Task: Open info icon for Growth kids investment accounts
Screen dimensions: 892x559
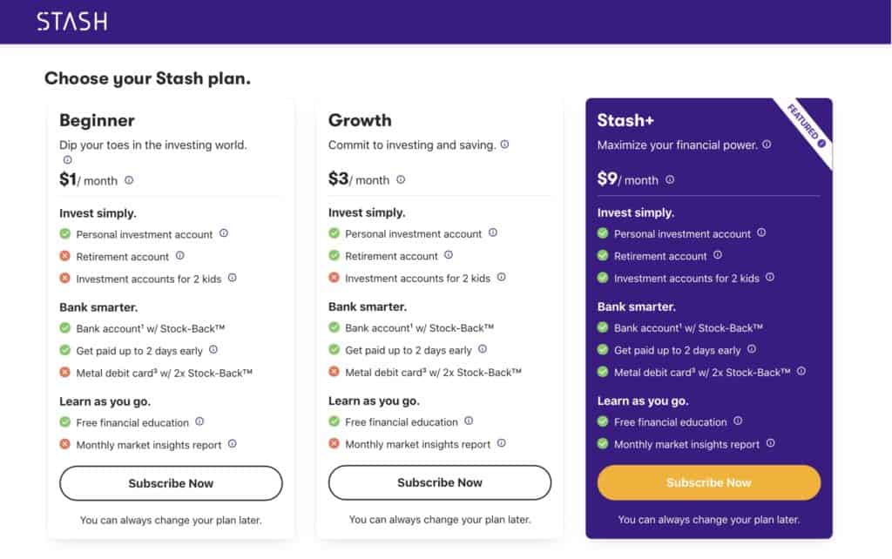Action: (501, 278)
